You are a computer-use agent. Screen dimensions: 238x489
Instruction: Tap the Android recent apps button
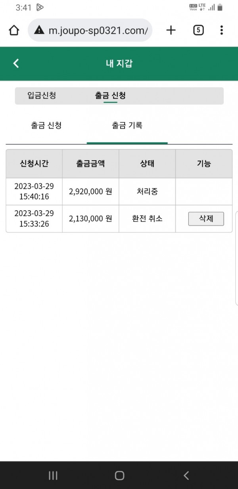(53, 476)
